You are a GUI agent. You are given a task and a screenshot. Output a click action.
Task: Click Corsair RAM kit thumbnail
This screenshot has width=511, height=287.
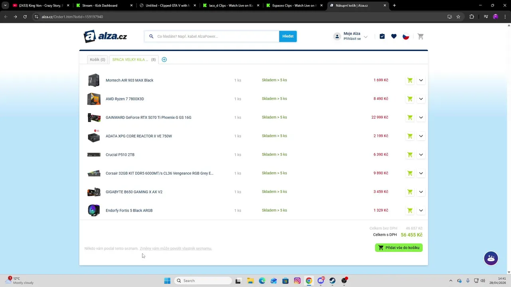coord(94,173)
